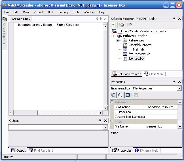Select frmMain.vb form file
This screenshot has width=184, height=161.
click(x=136, y=49)
